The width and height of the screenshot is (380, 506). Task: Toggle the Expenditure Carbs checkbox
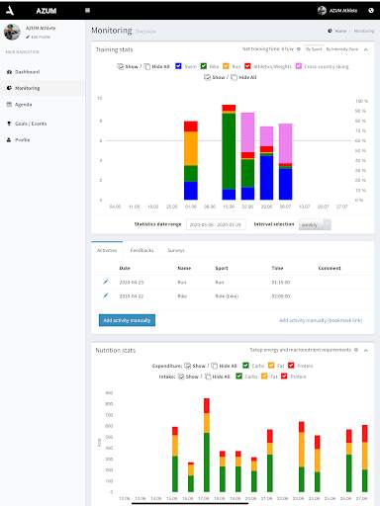[x=245, y=366]
